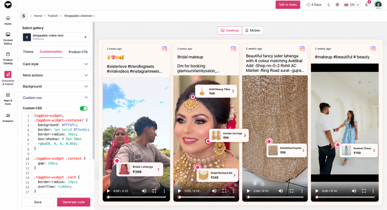Go to Publish in breadcrumb
387x210 pixels.
53,16
